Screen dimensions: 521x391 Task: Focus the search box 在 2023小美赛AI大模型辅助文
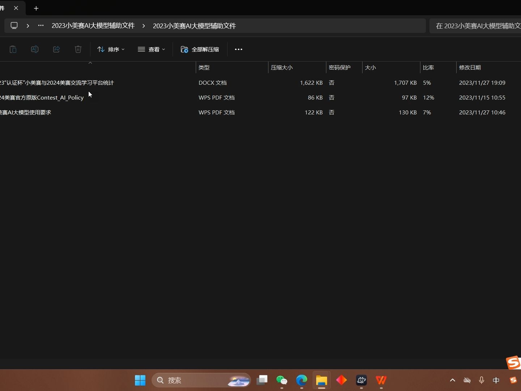tap(475, 26)
